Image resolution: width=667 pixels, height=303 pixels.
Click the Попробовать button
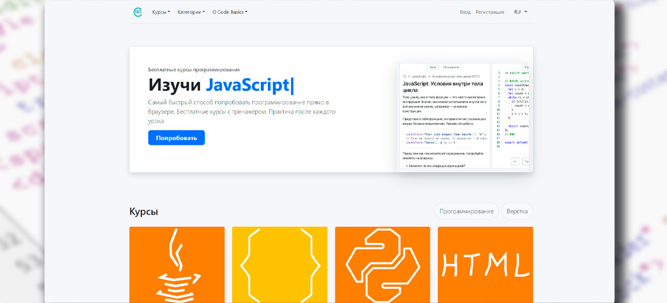(176, 138)
